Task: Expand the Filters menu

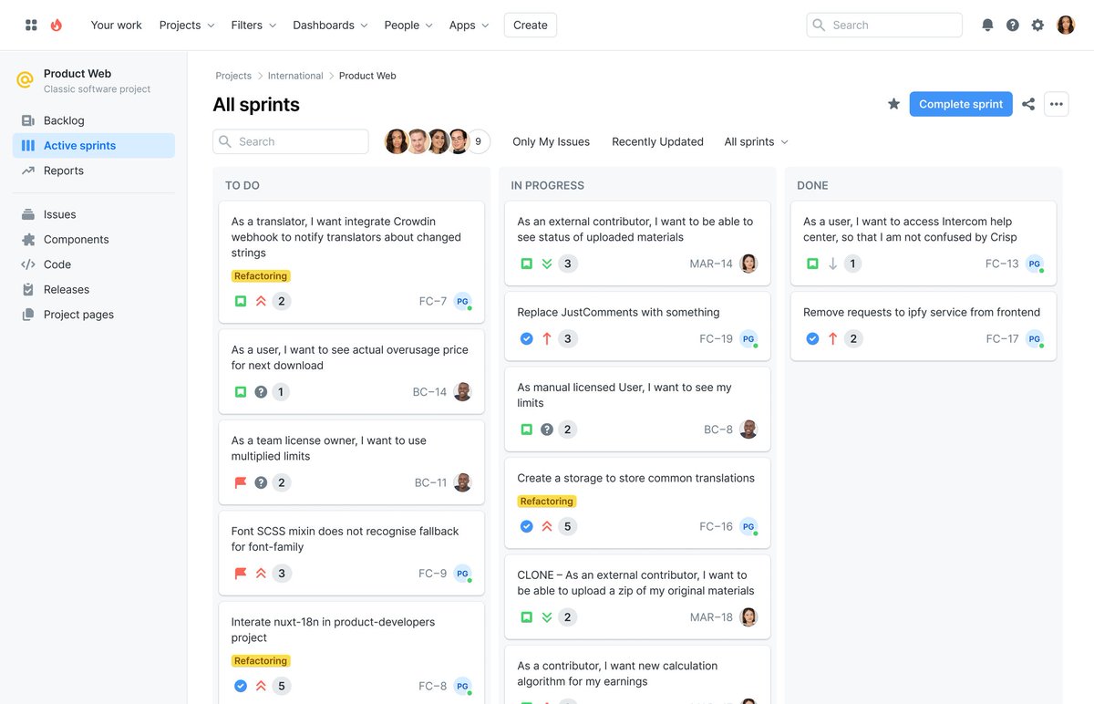Action: click(253, 26)
